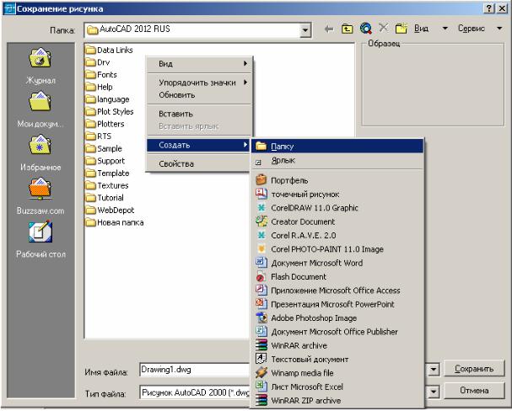Create a new Текстовый документ

337,359
